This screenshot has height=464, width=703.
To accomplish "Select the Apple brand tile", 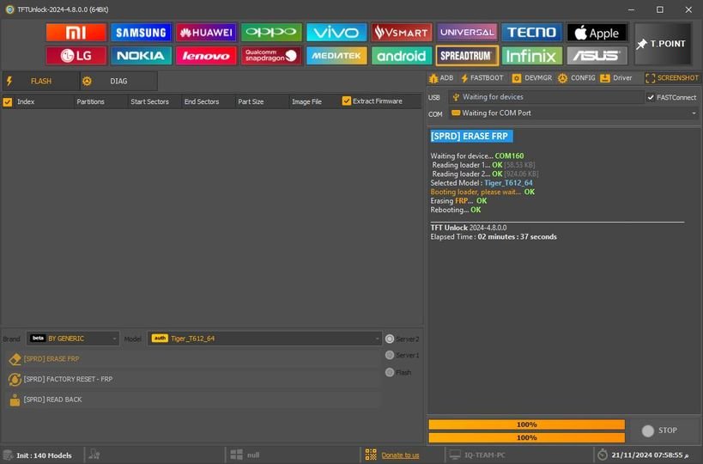I will click(x=597, y=33).
